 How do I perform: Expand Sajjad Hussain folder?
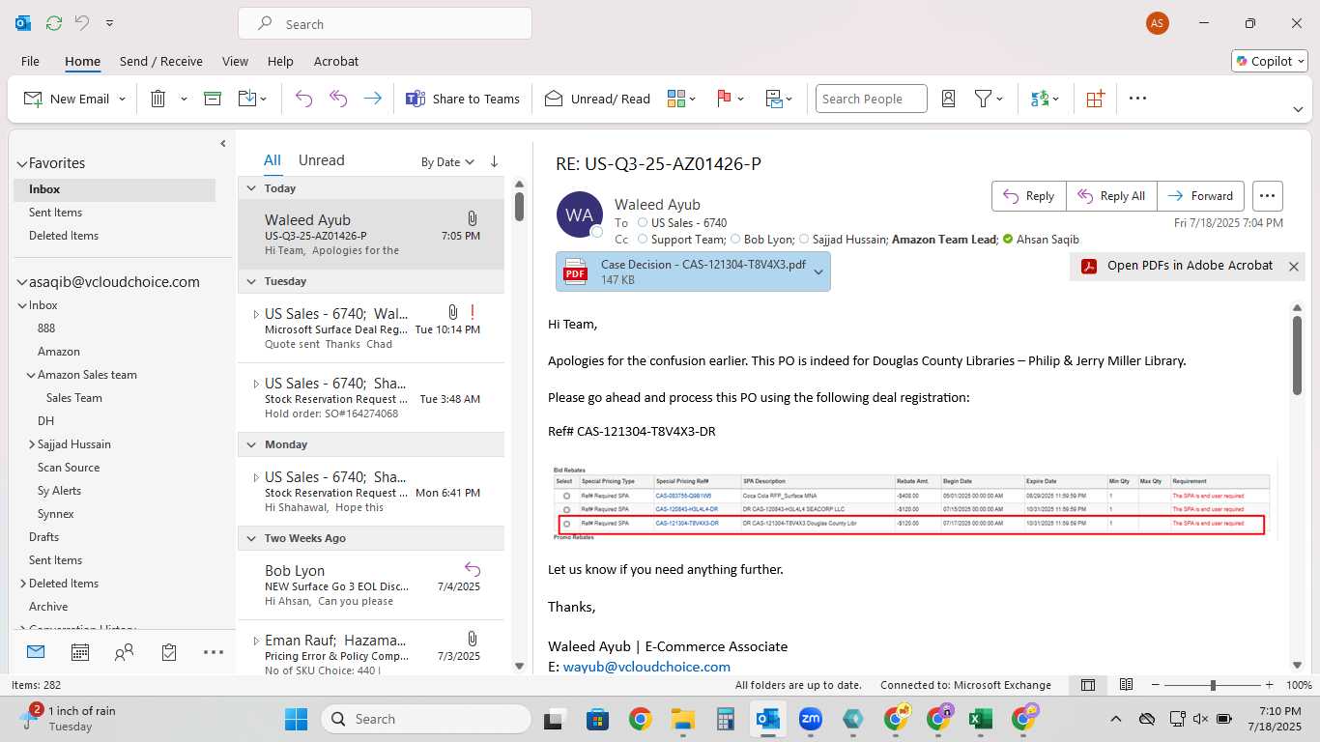31,444
